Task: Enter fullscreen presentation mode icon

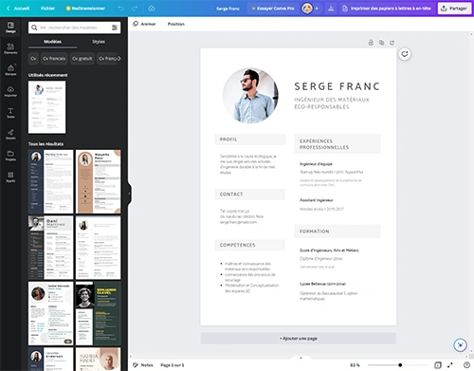Action: tap(450, 365)
